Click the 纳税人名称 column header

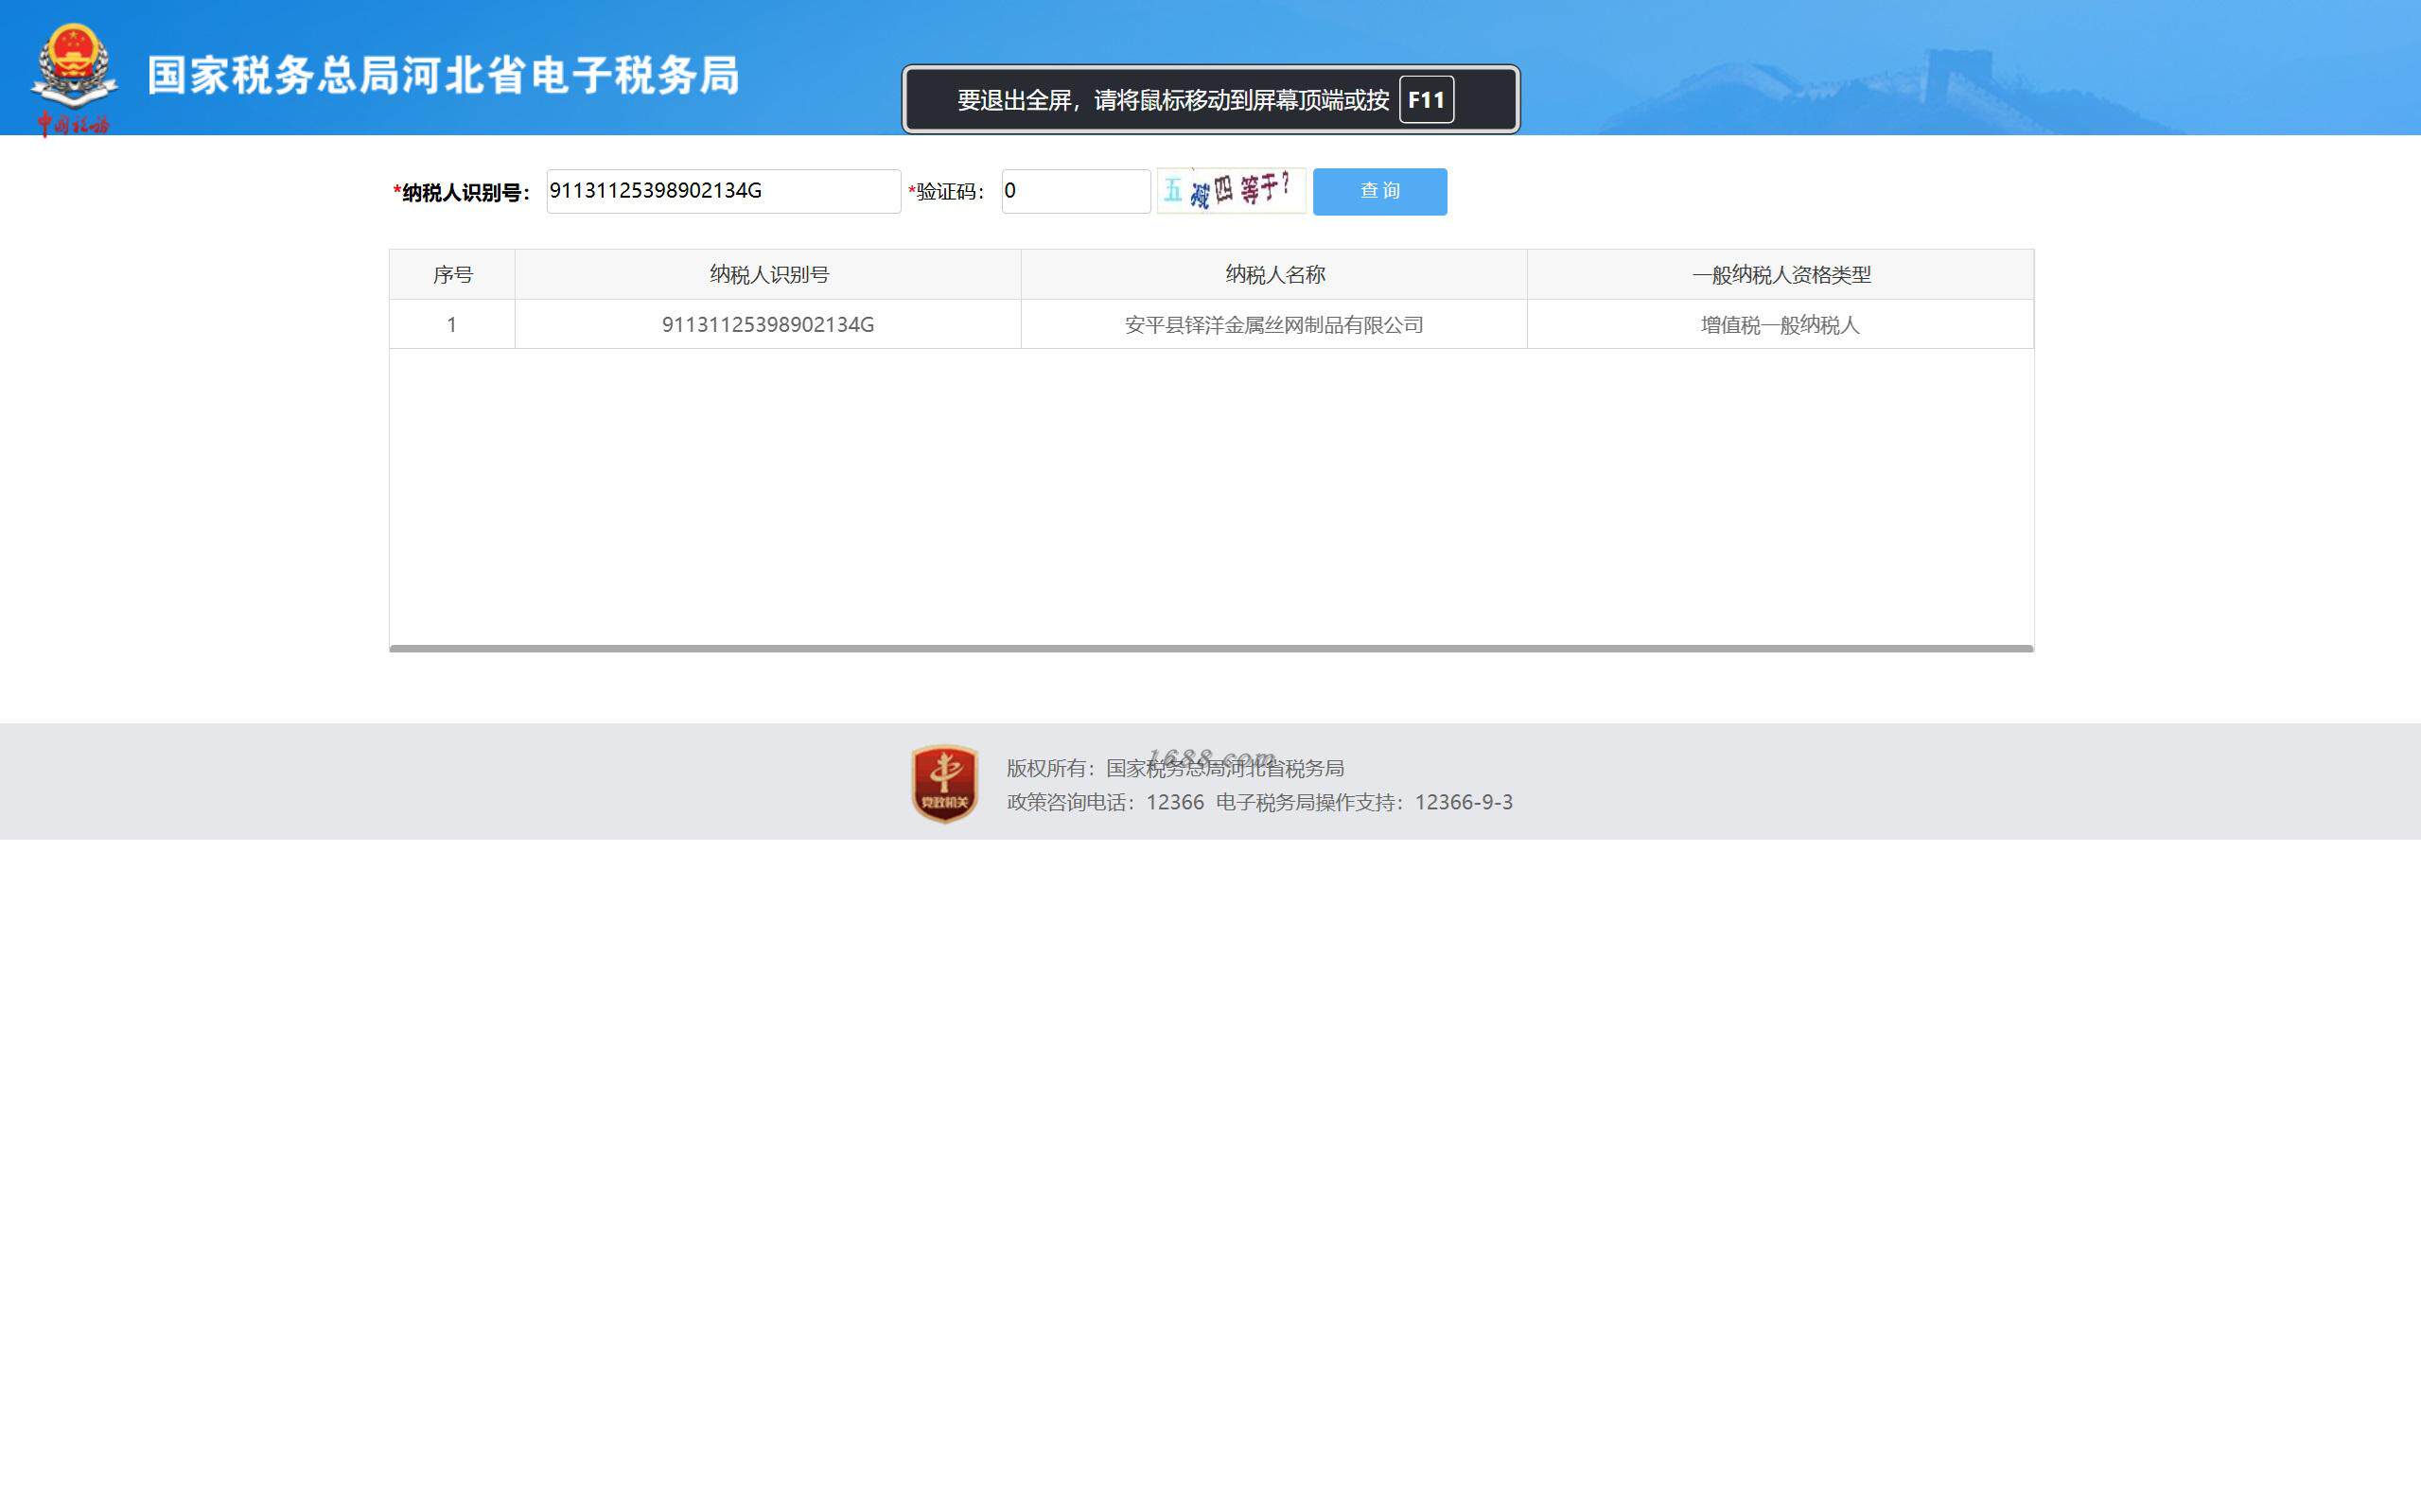(x=1273, y=275)
